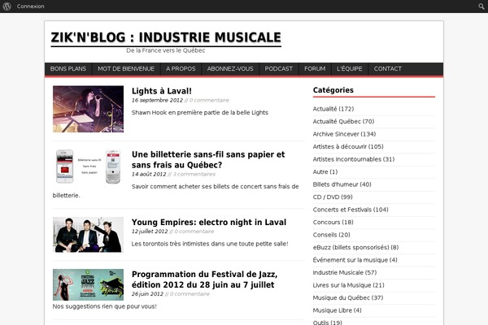Browse Artistes à découvrir category
Screen dimensions: 488x325
tap(348, 147)
